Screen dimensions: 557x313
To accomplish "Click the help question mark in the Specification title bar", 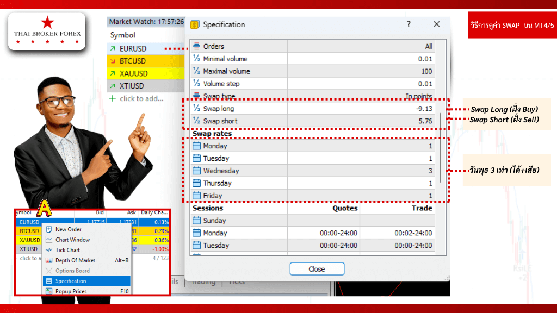I will (x=409, y=24).
